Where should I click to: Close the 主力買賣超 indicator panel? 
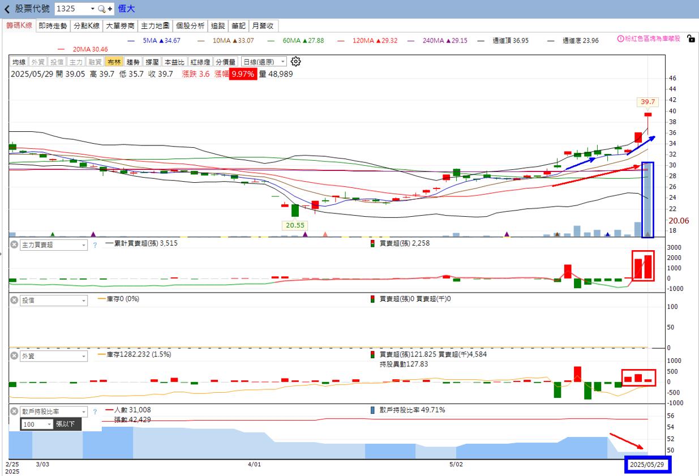pos(14,245)
